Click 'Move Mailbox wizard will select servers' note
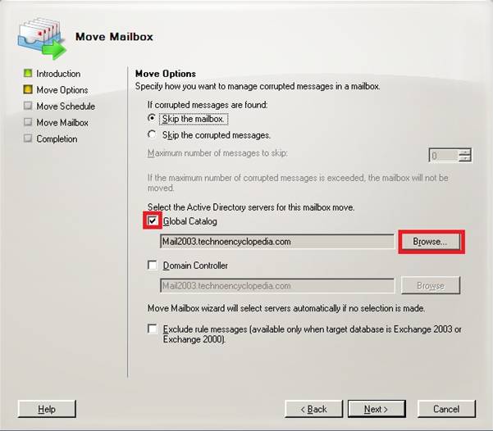The height and width of the screenshot is (431, 493). tap(286, 308)
